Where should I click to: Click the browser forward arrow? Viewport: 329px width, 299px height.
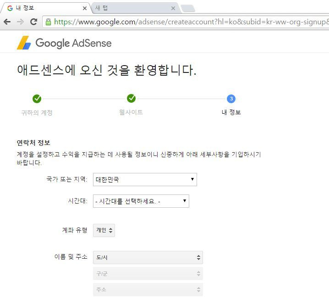[x=20, y=22]
